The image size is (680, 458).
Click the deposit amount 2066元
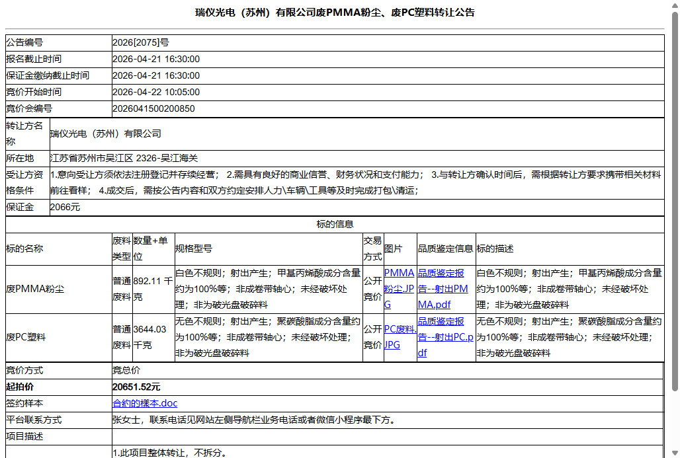tap(65, 207)
